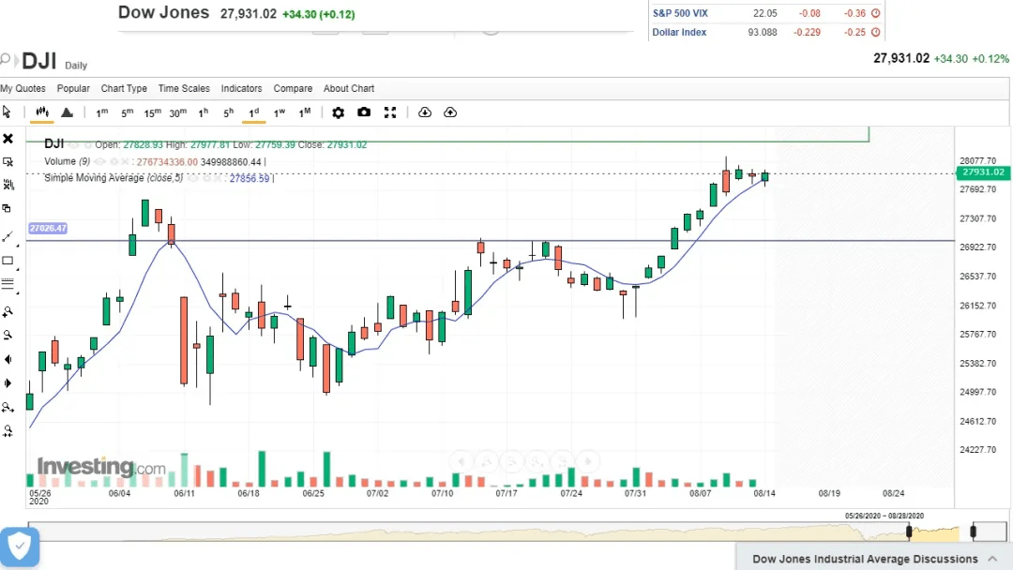Set timeframe to 15 minutes
Image resolution: width=1013 pixels, height=570 pixels.
point(153,112)
